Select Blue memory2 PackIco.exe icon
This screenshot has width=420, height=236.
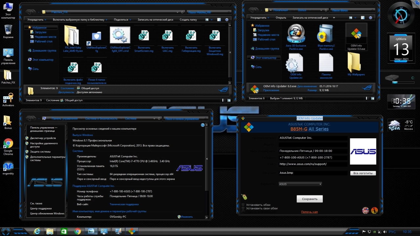[x=326, y=34]
